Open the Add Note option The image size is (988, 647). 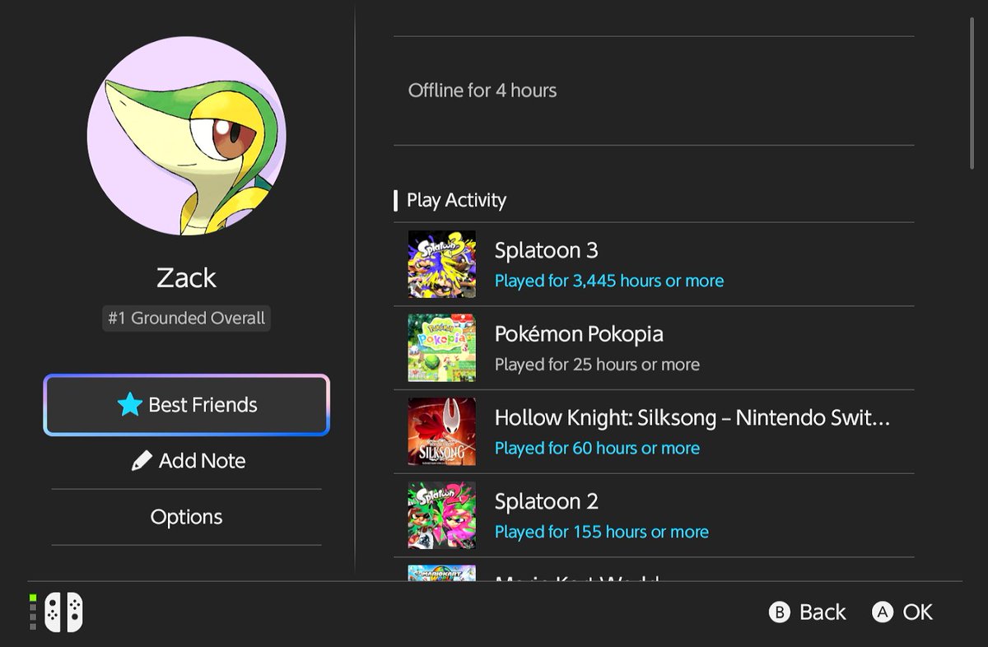(187, 461)
